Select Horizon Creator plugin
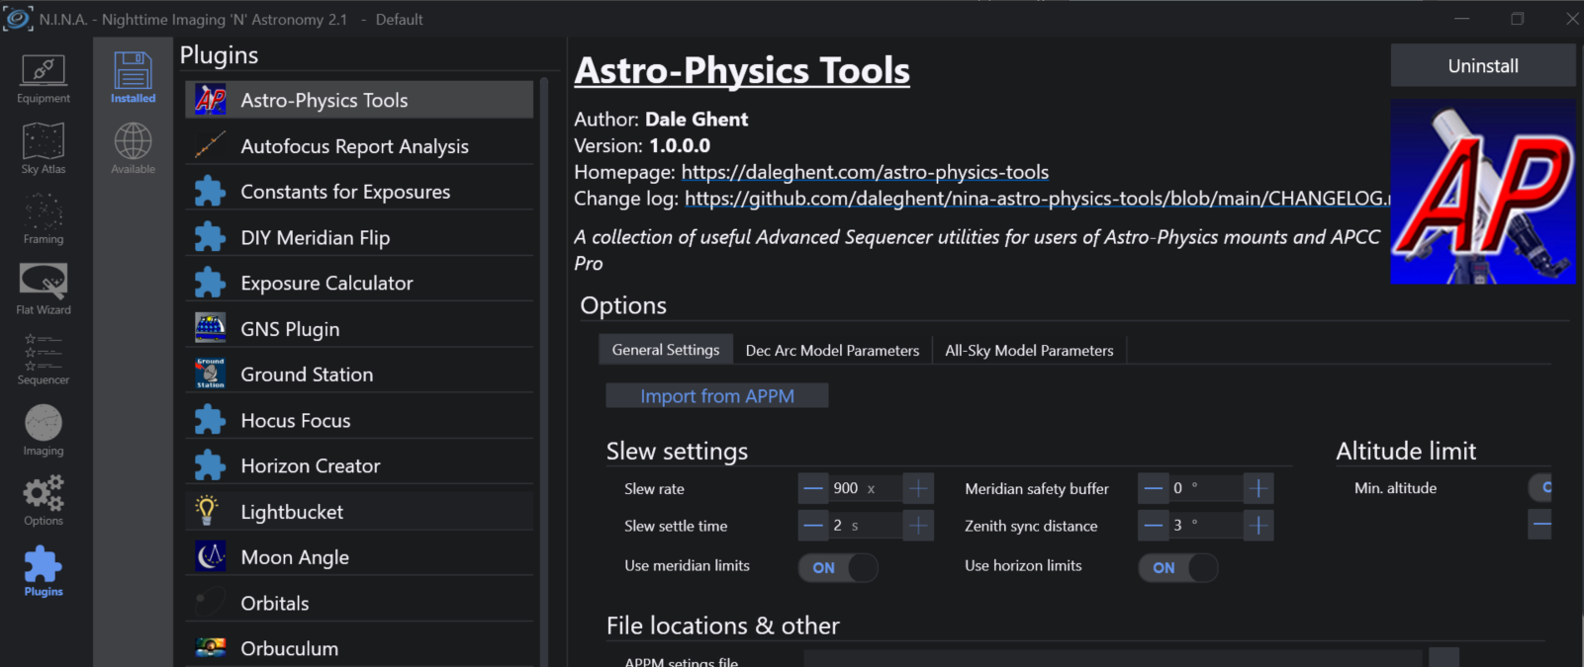This screenshot has width=1584, height=667. tap(359, 465)
